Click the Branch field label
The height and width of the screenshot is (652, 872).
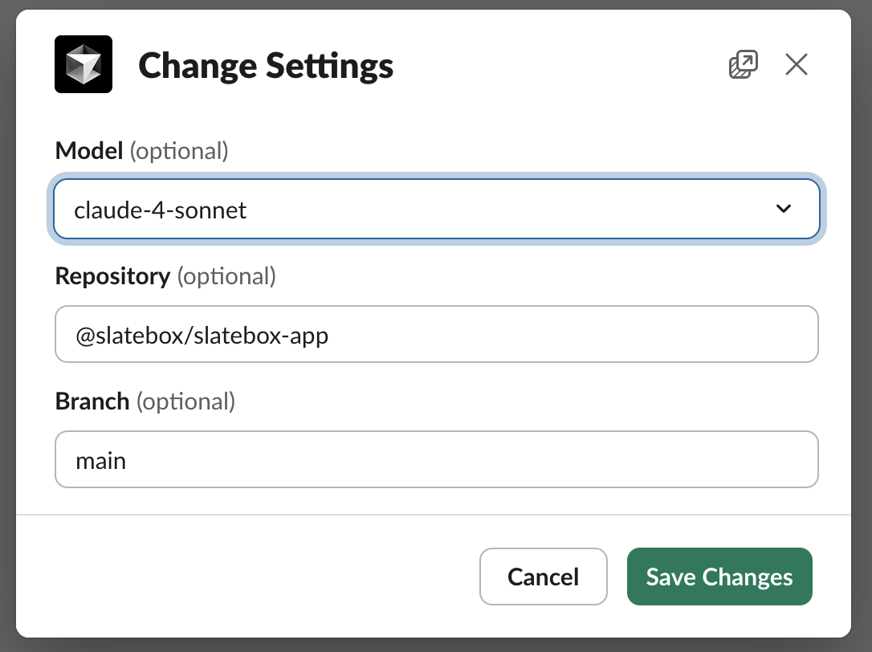92,401
